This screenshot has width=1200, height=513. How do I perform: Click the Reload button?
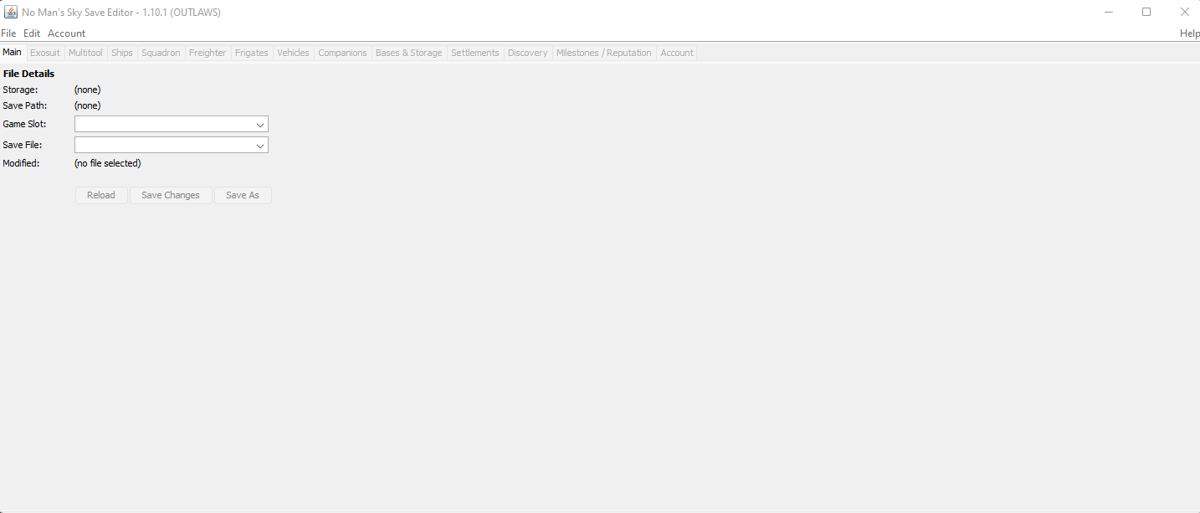tap(101, 195)
